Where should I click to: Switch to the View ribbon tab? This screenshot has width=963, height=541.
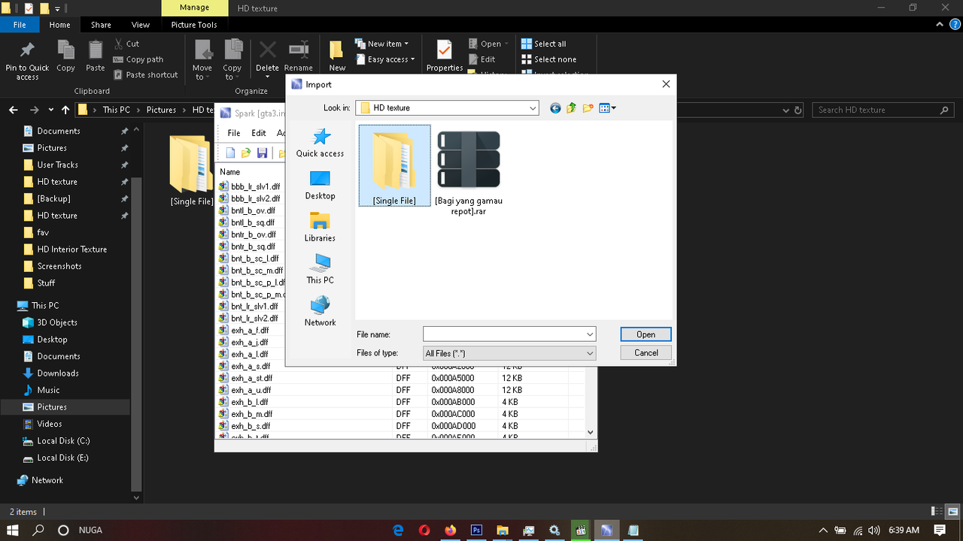pyautogui.click(x=141, y=25)
